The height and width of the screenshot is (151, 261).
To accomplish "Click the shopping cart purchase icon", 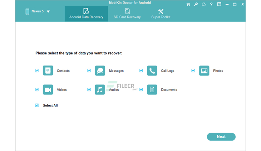I will (188, 4).
